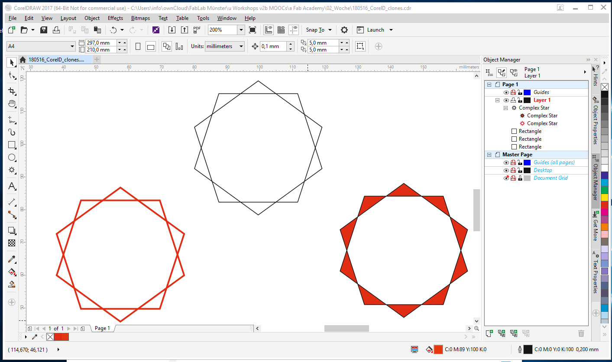Select the Pick tool
The height and width of the screenshot is (362, 612).
tap(12, 62)
